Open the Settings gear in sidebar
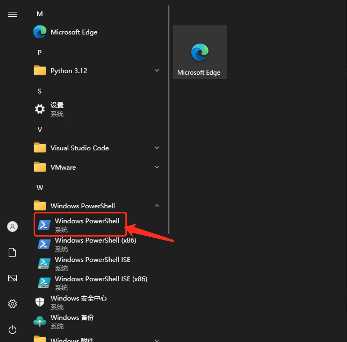The height and width of the screenshot is (342, 347). tap(12, 304)
